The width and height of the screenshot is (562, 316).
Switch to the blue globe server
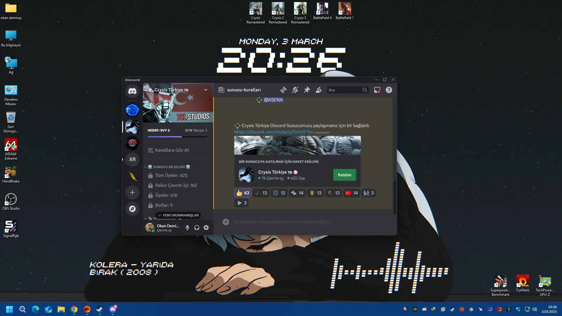[x=132, y=110]
